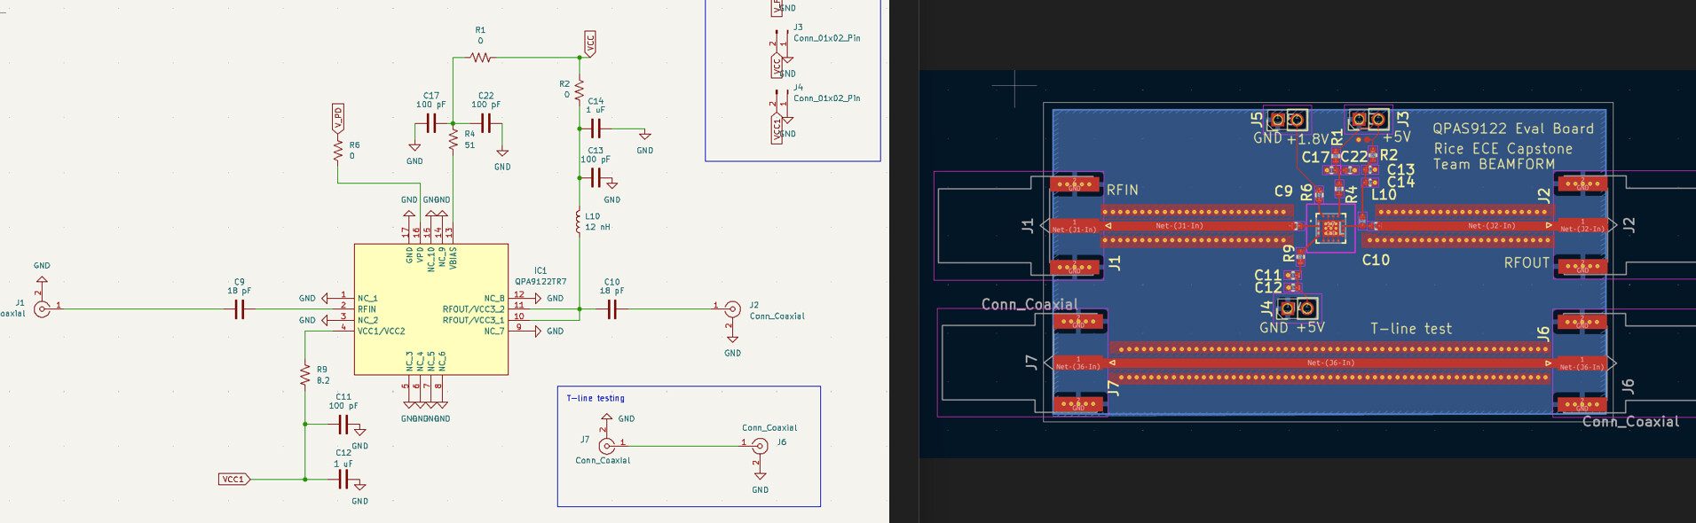Click the J2 Conn_Coaxial schematic symbol
Viewport: 1696px width, 523px height.
pos(732,309)
